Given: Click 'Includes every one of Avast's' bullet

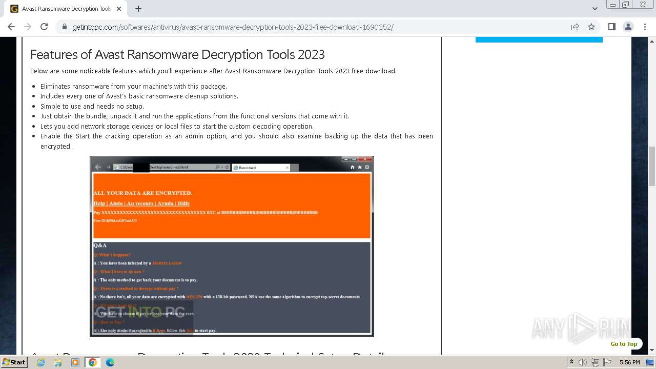Looking at the screenshot, I should 139,96.
